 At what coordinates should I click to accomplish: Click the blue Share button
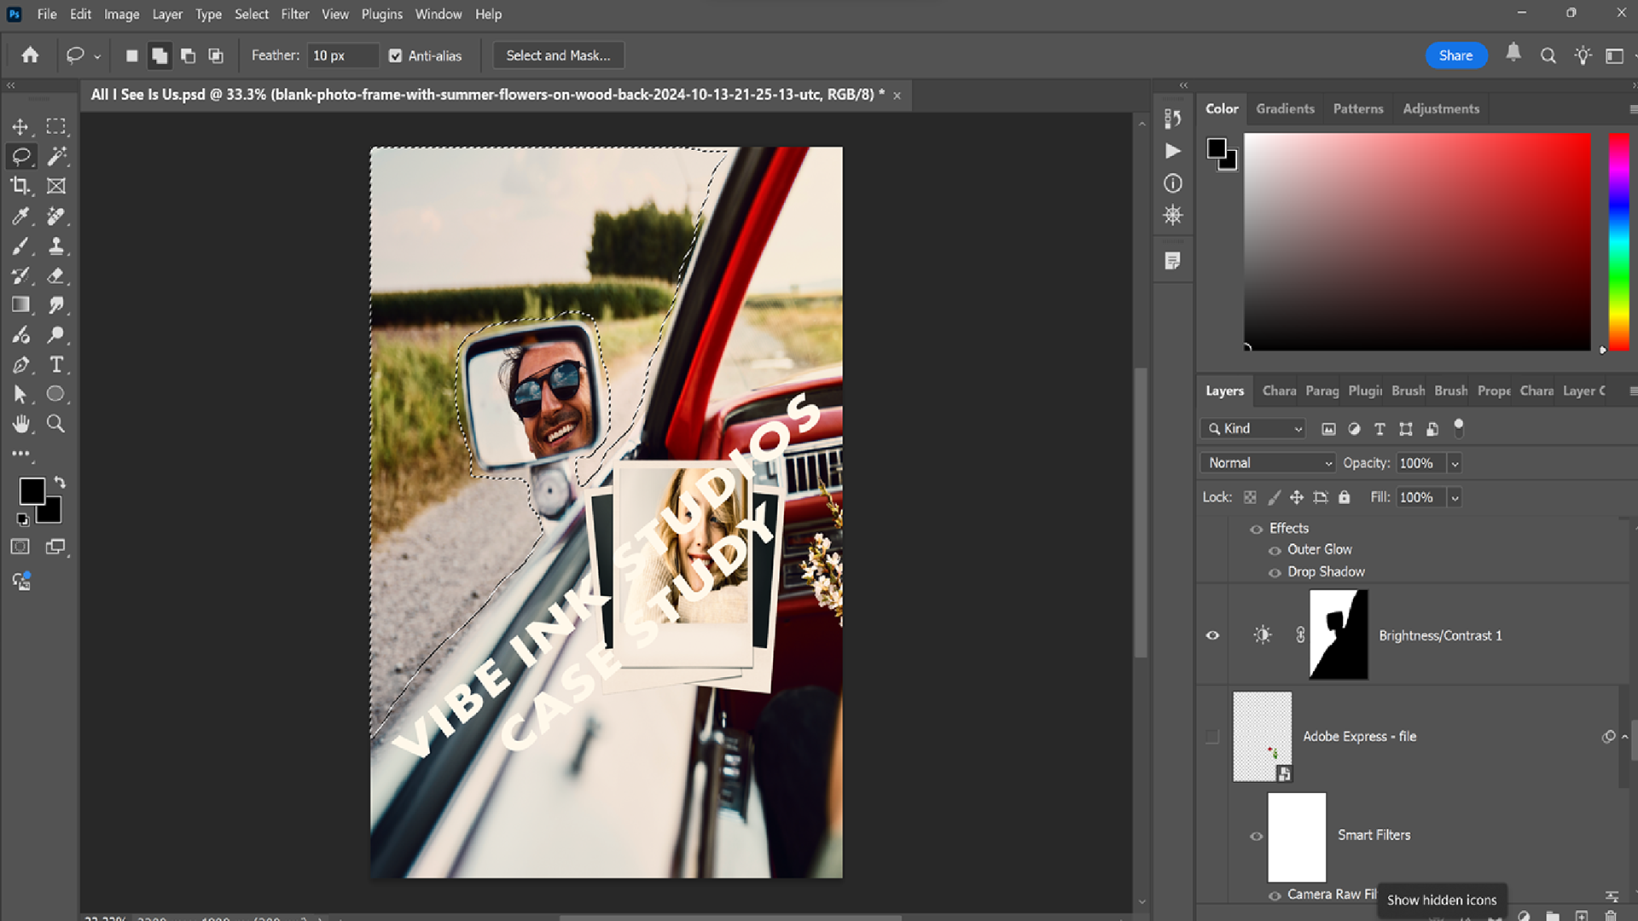[x=1455, y=55]
